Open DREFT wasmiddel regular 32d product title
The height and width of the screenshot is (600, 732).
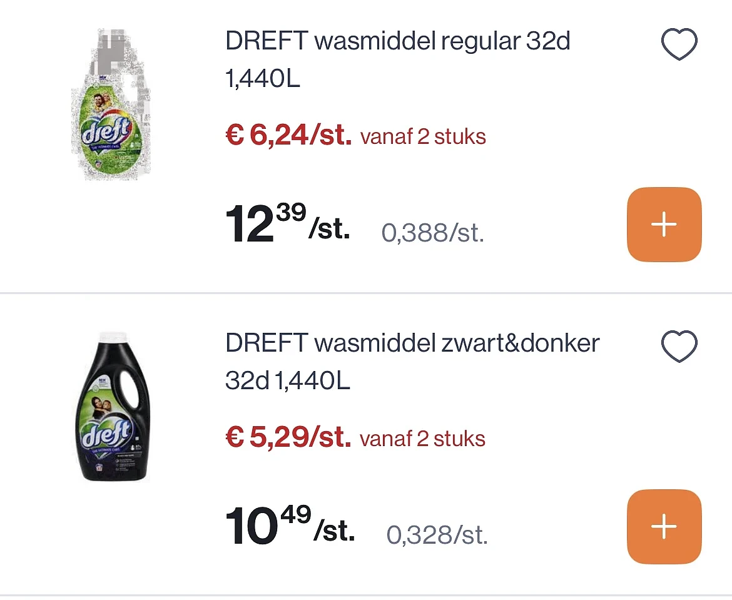pos(398,41)
